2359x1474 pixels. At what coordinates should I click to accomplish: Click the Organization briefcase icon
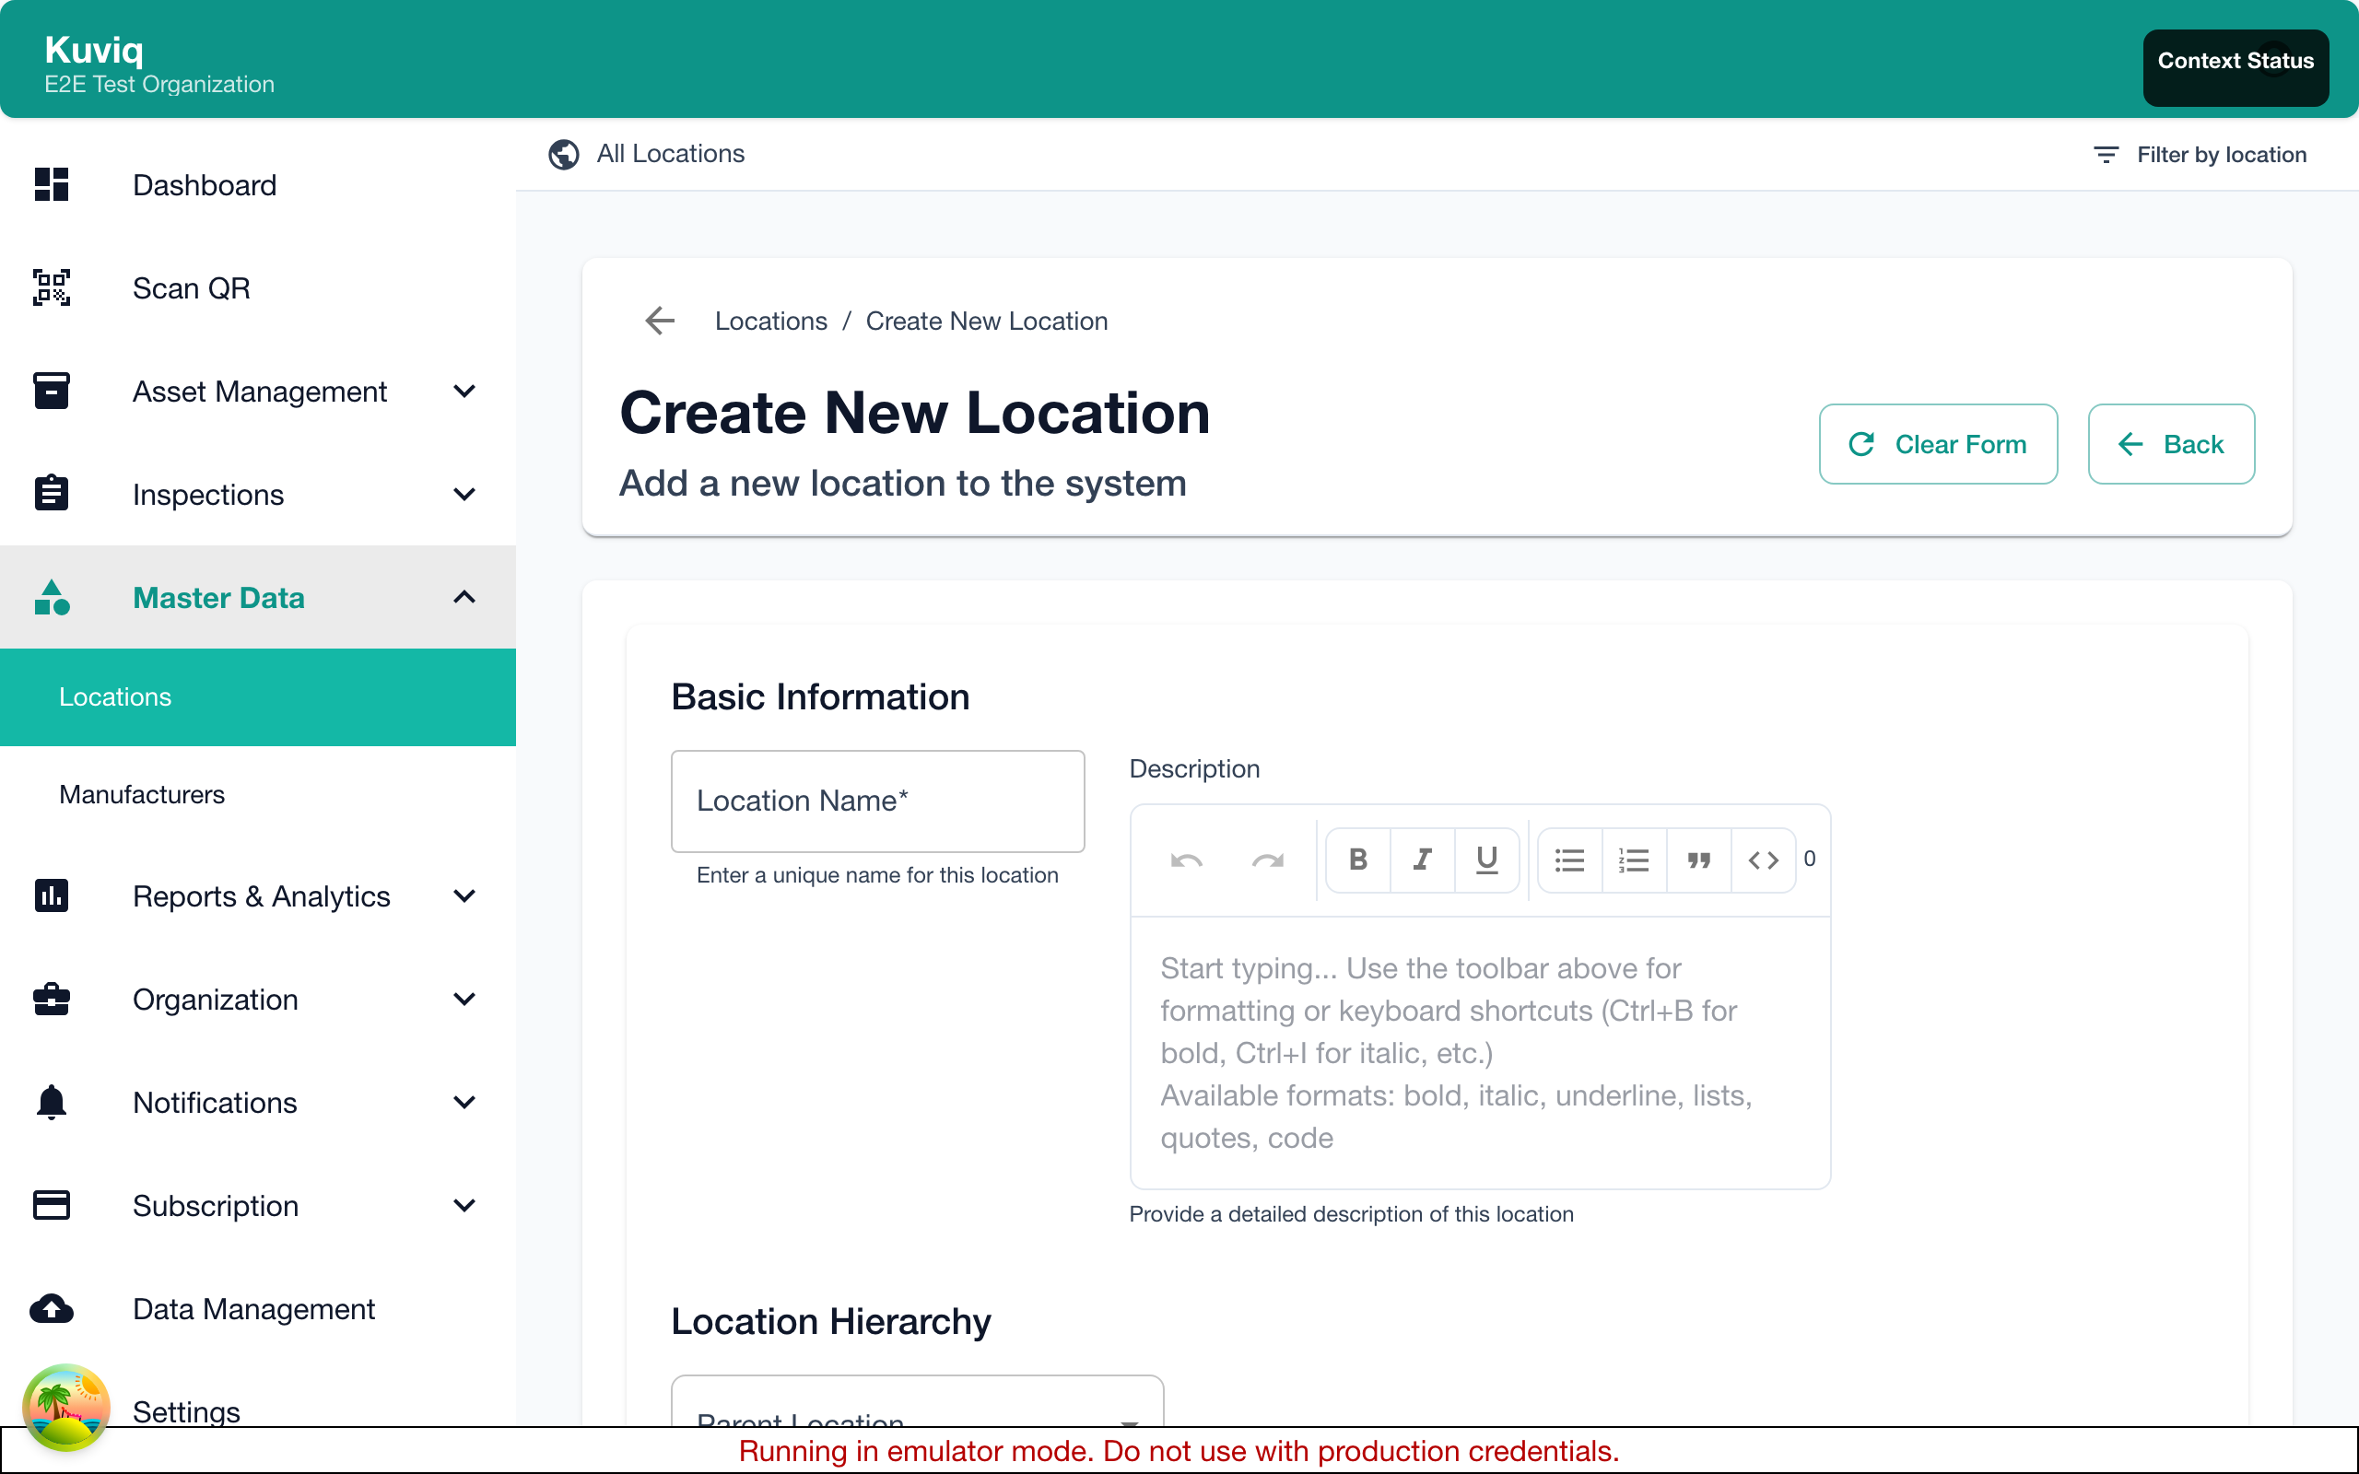pyautogui.click(x=52, y=999)
